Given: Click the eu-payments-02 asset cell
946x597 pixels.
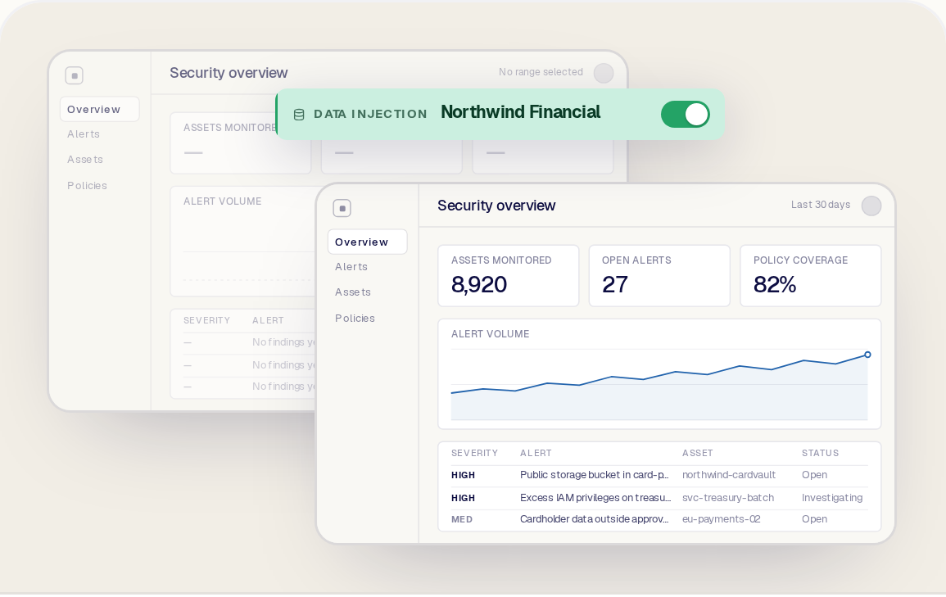Looking at the screenshot, I should pyautogui.click(x=721, y=518).
